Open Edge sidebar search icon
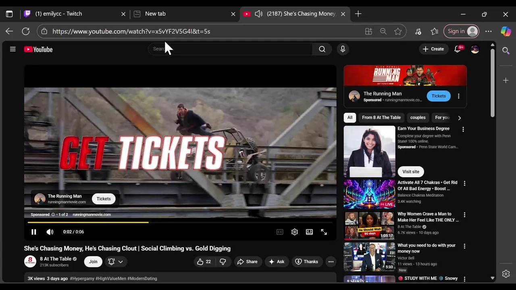 tap(506, 51)
